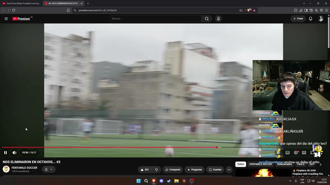
Task: Click the address bar URL
Action: (x=98, y=10)
